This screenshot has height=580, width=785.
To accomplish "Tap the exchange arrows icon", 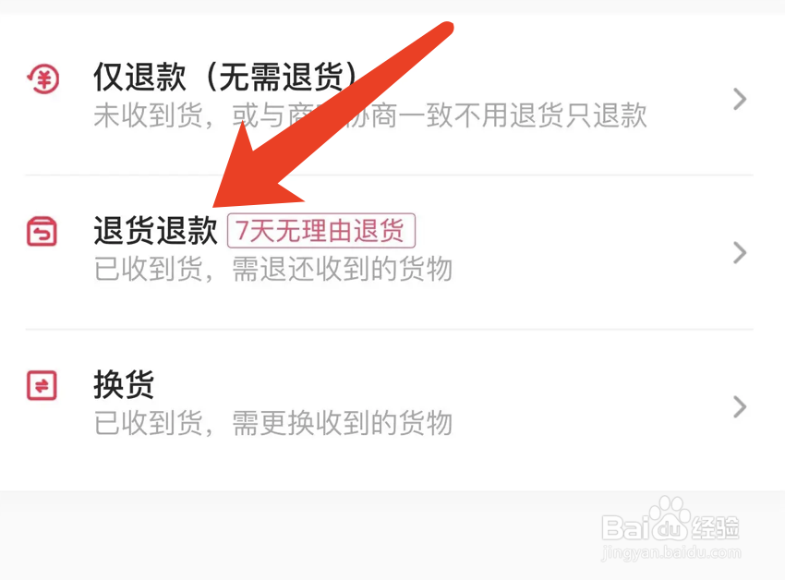I will point(42,385).
